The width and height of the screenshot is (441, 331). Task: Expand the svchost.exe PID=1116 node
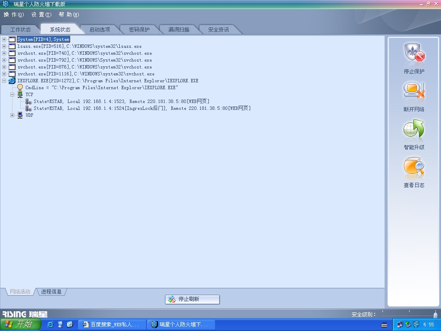coord(4,74)
